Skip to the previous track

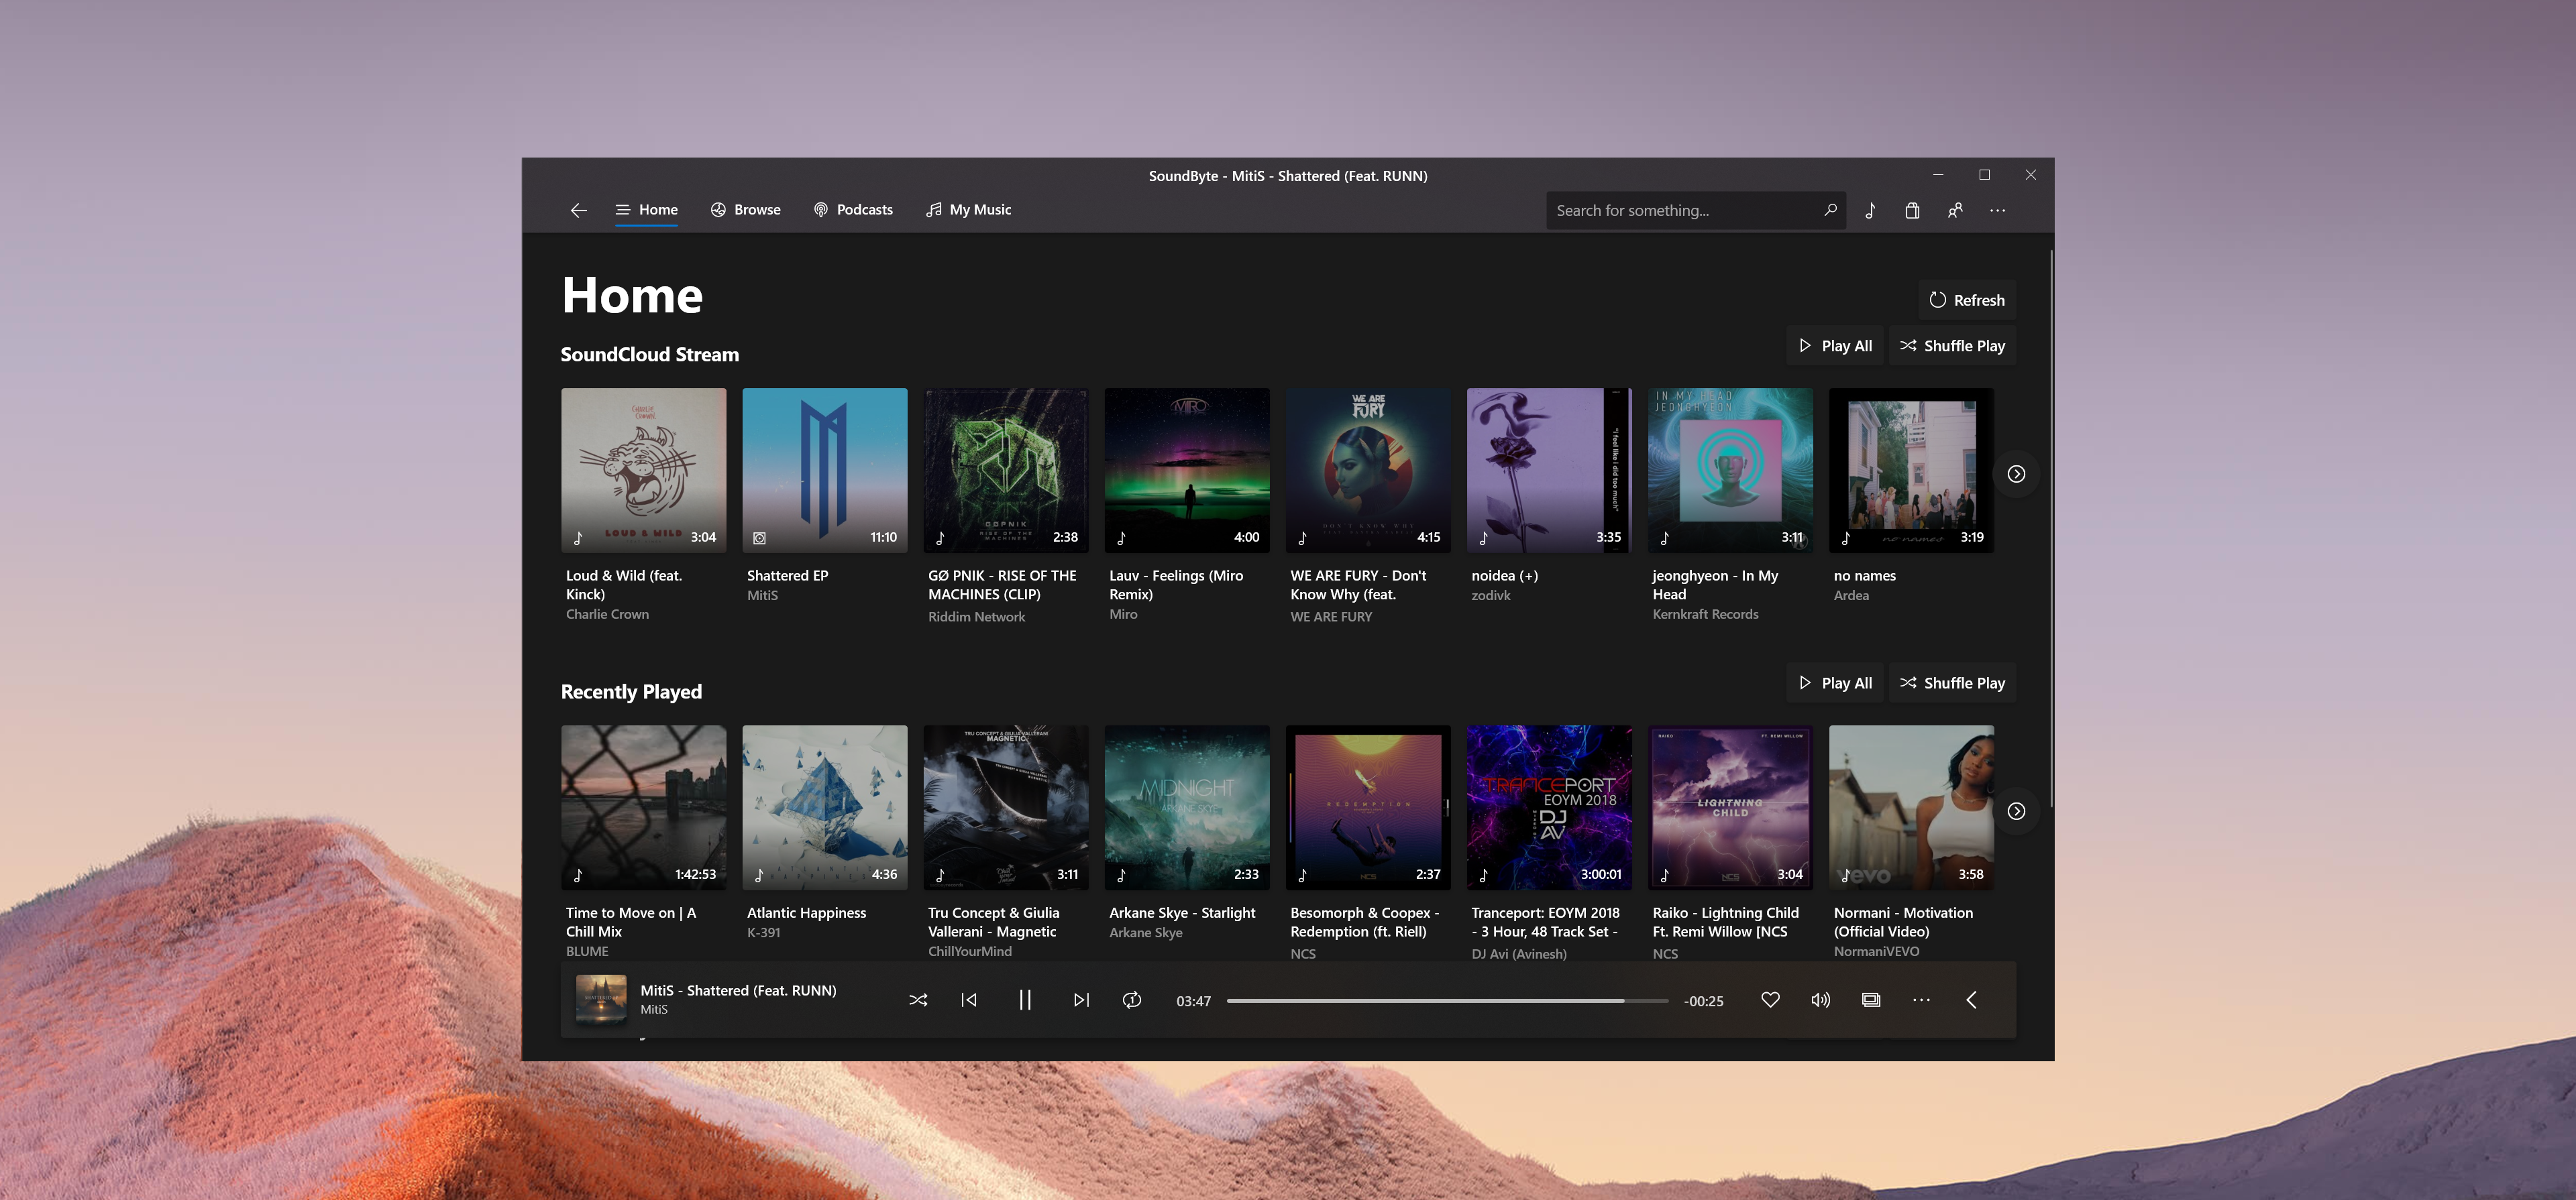click(x=969, y=1000)
